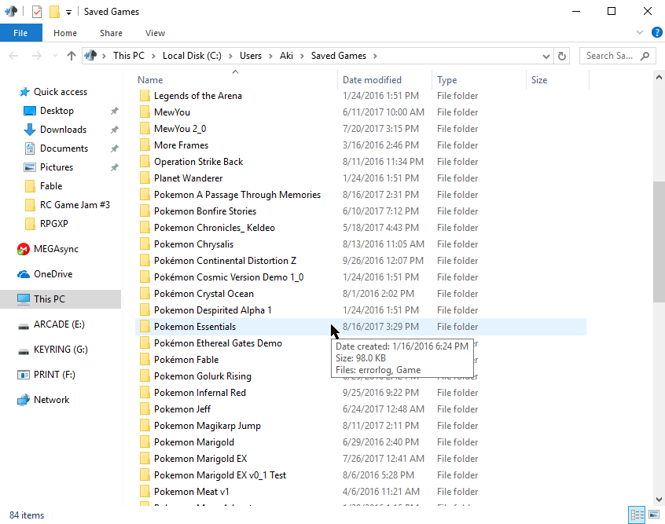Refresh the current folder view
The image size is (665, 524).
pos(562,56)
